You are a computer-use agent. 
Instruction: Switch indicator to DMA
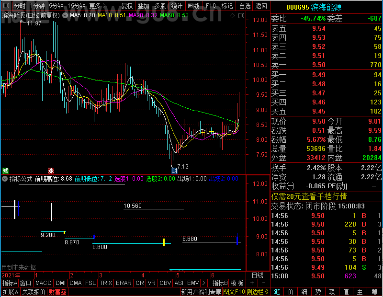[x=76, y=283]
